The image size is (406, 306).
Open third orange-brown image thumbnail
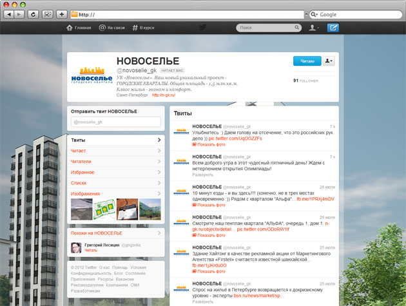[x=127, y=209]
